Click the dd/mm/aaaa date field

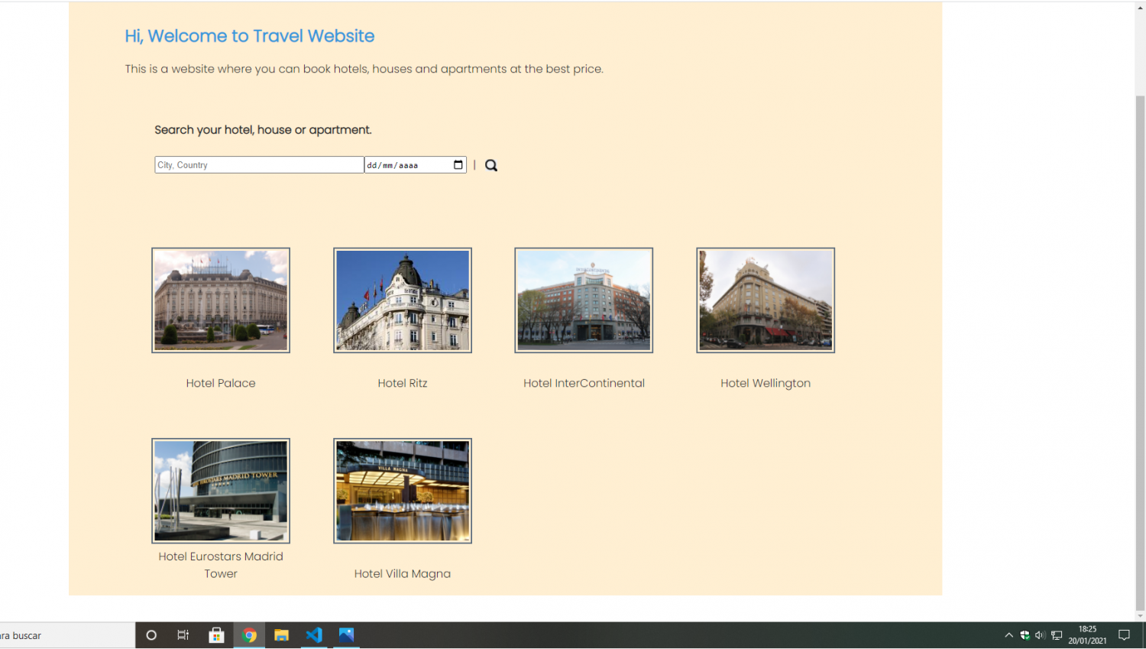click(x=416, y=164)
